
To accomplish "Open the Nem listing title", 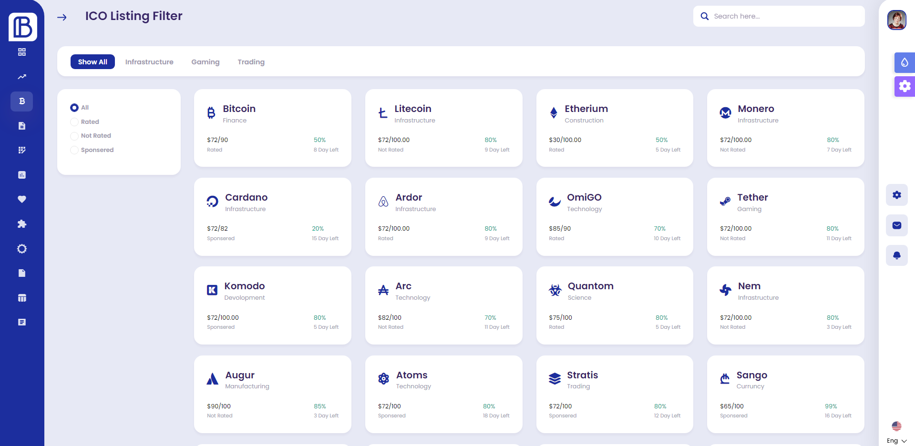I will 749,286.
